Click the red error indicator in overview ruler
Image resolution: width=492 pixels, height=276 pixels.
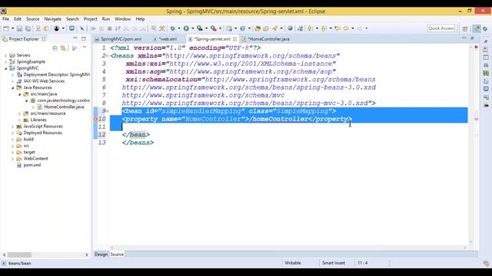pyautogui.click(x=476, y=48)
